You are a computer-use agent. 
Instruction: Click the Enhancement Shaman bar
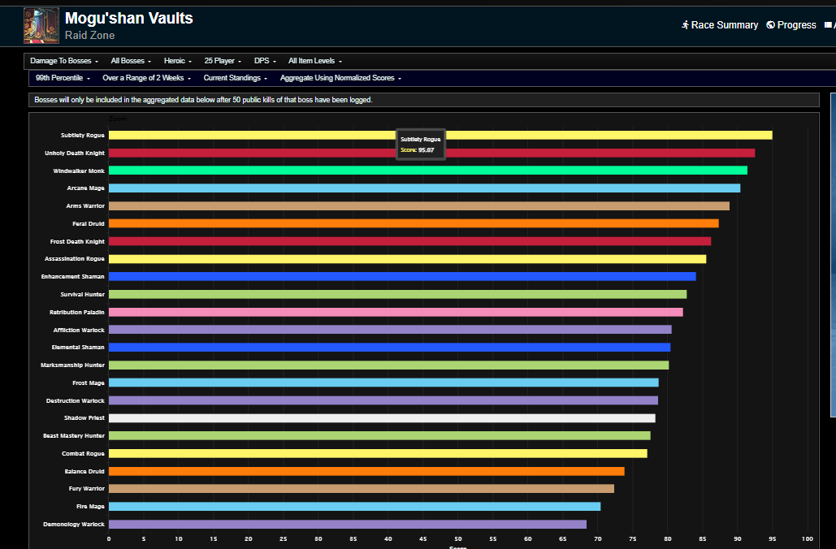coord(402,277)
